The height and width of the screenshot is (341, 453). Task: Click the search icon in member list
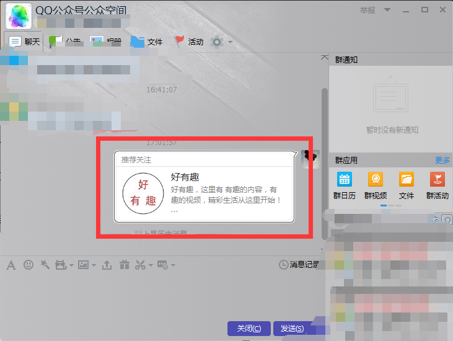coord(447,220)
